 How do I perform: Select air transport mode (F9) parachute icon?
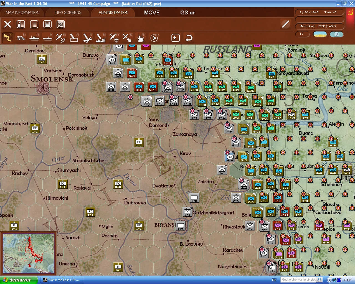pyautogui.click(x=114, y=38)
